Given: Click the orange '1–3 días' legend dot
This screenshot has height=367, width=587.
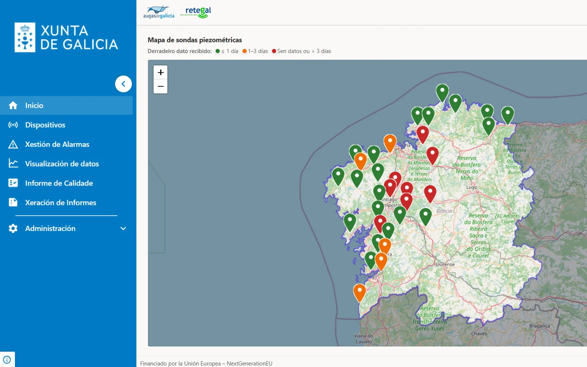Looking at the screenshot, I should click(x=245, y=51).
